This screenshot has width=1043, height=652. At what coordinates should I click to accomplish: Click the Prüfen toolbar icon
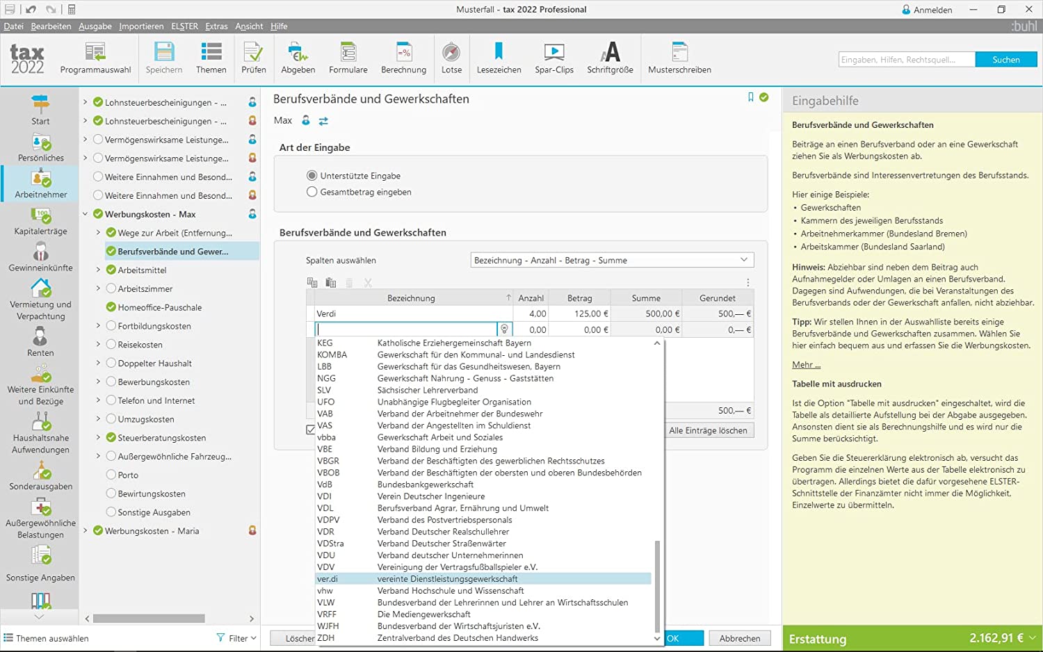point(253,57)
